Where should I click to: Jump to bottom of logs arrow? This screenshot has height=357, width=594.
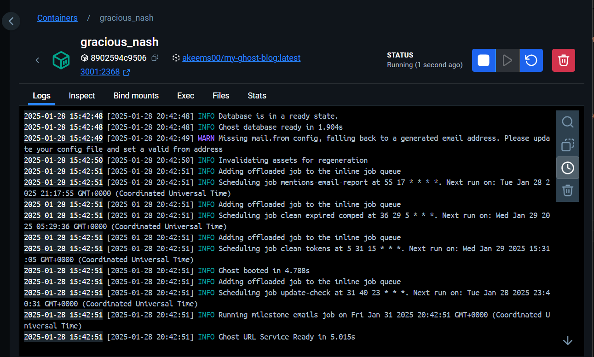(568, 340)
